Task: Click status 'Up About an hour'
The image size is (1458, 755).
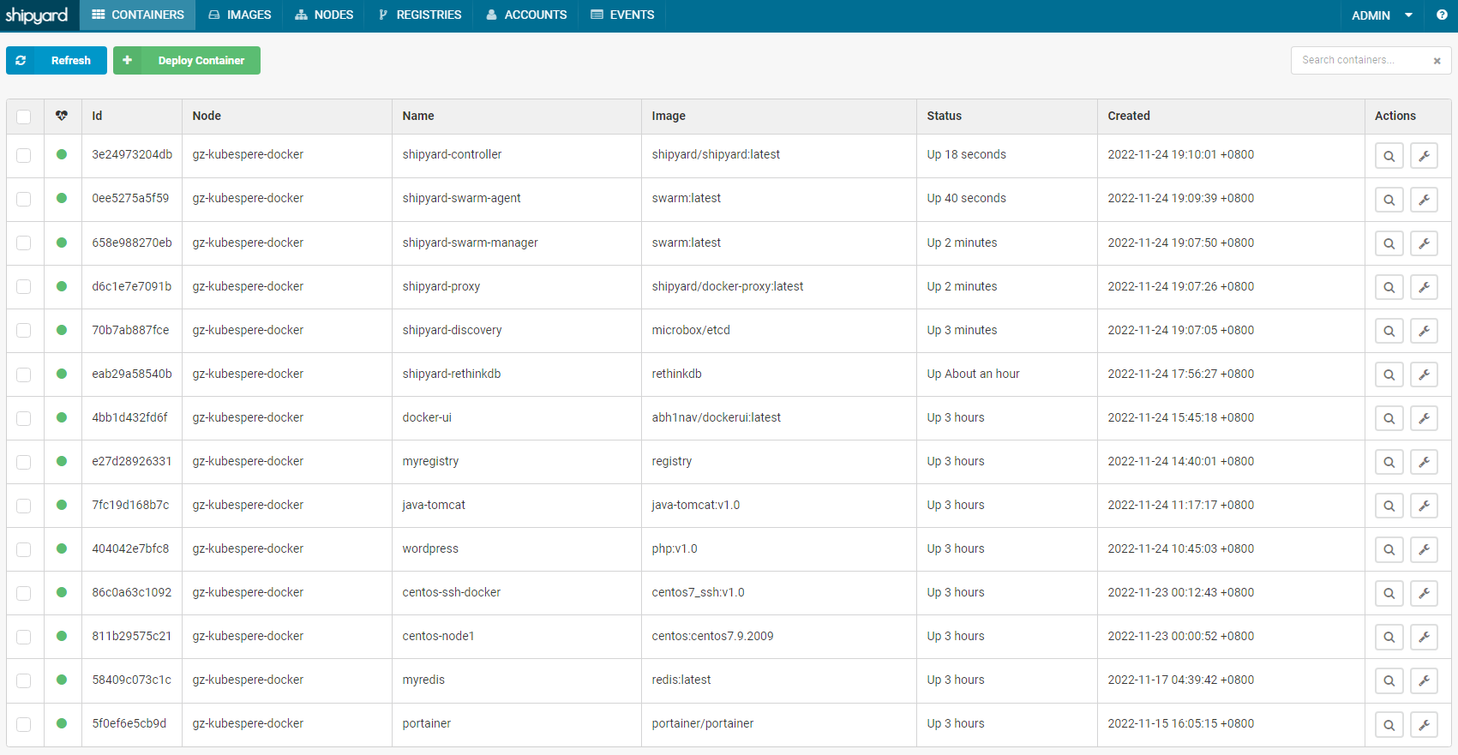Action: click(x=973, y=374)
